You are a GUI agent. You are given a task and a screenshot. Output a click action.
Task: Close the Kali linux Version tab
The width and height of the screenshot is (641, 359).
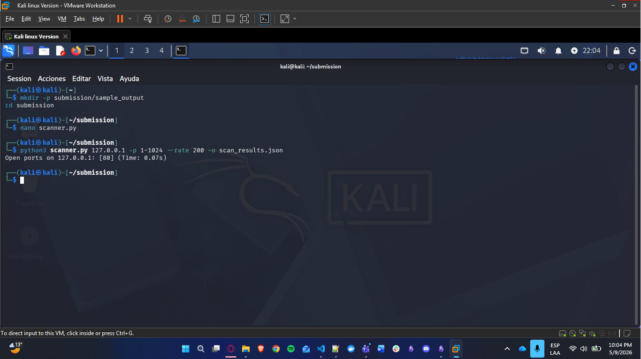pyautogui.click(x=65, y=36)
